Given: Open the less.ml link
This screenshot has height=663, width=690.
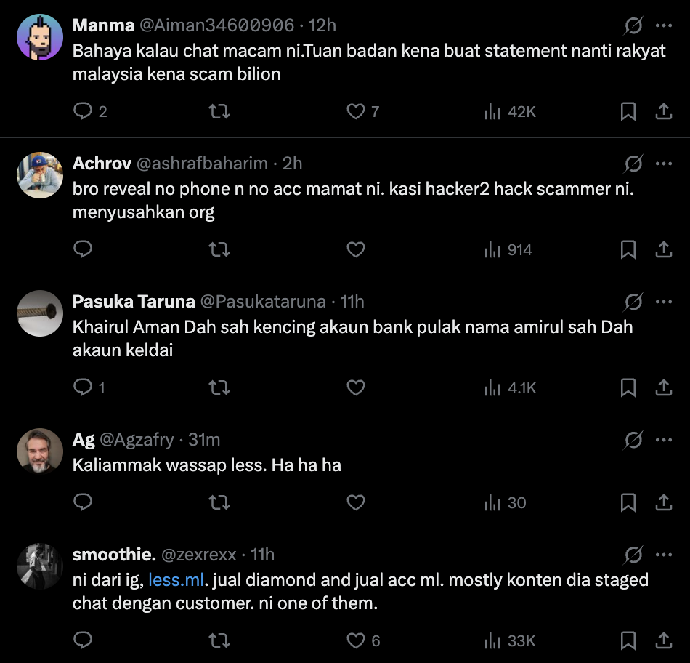Looking at the screenshot, I should click(x=178, y=580).
